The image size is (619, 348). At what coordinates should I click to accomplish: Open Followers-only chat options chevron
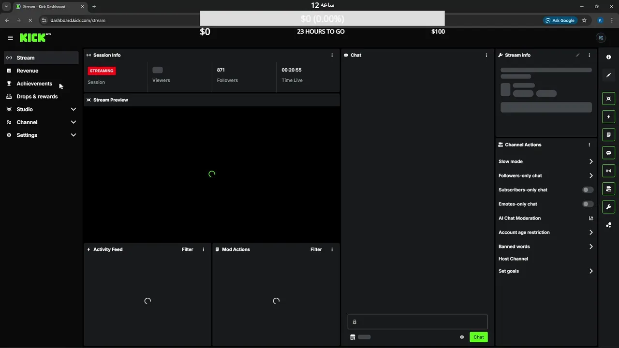click(x=591, y=175)
